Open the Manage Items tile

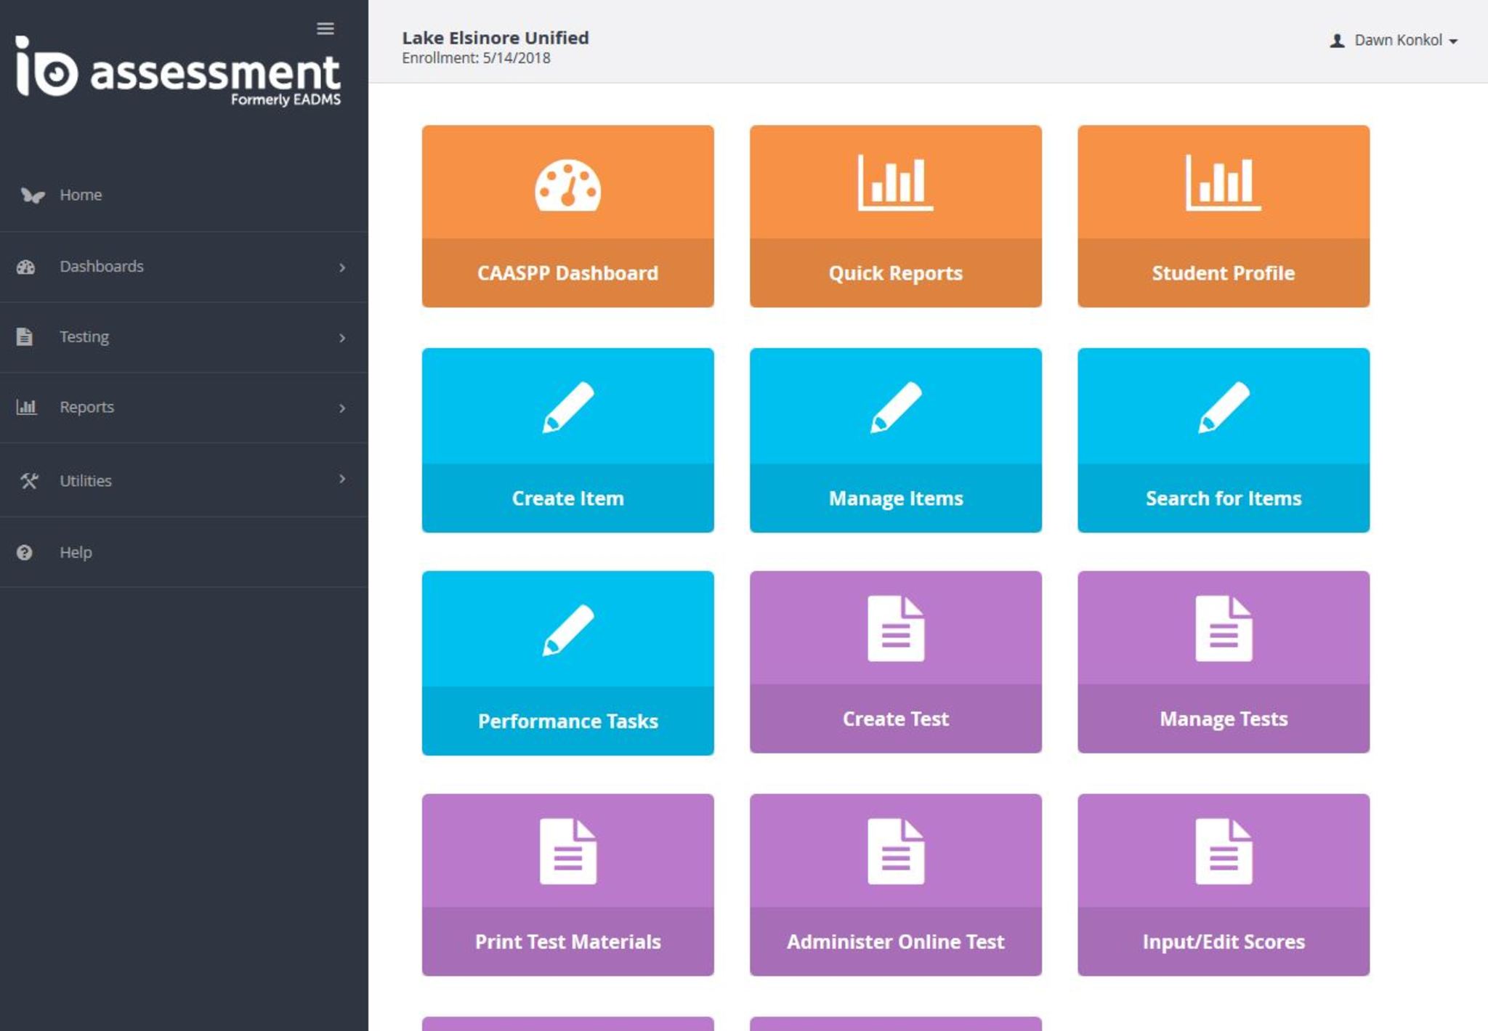click(x=895, y=440)
